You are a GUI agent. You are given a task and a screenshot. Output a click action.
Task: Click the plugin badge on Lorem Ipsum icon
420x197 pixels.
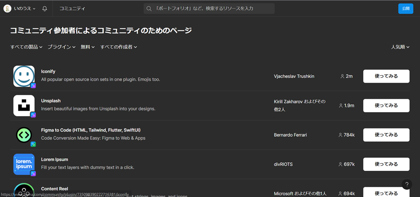tap(33, 173)
